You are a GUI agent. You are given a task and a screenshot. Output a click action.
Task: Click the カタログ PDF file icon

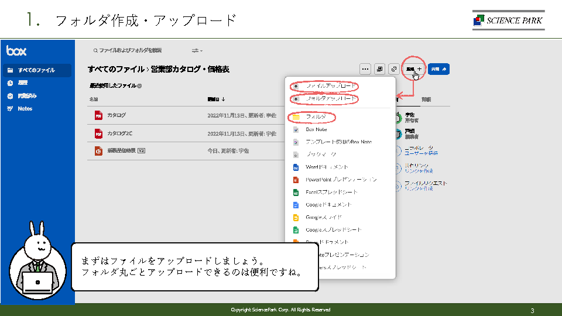(98, 116)
